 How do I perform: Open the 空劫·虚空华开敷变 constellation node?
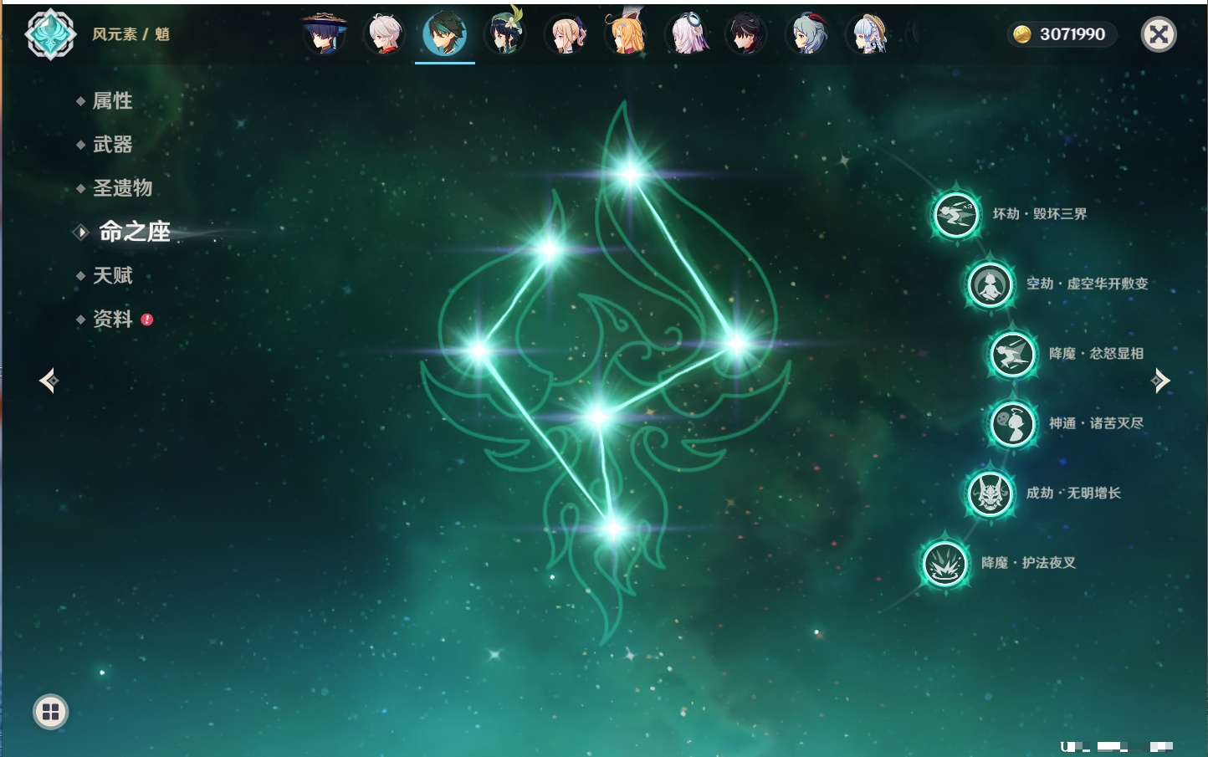pyautogui.click(x=990, y=284)
